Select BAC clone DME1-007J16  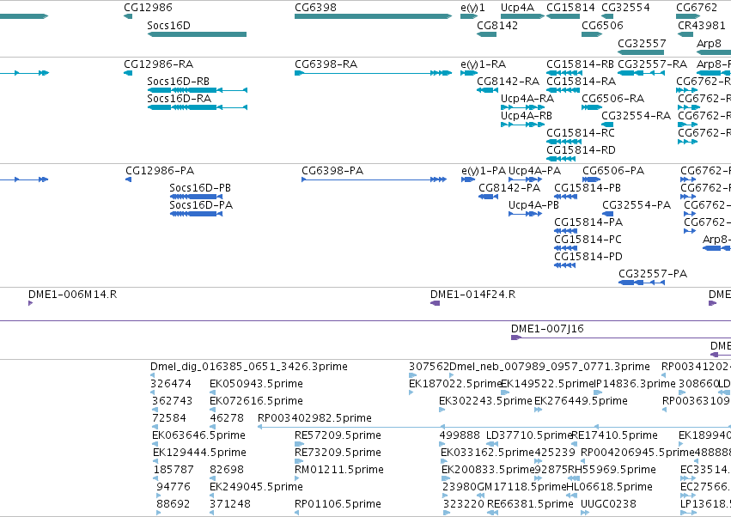pyautogui.click(x=621, y=338)
